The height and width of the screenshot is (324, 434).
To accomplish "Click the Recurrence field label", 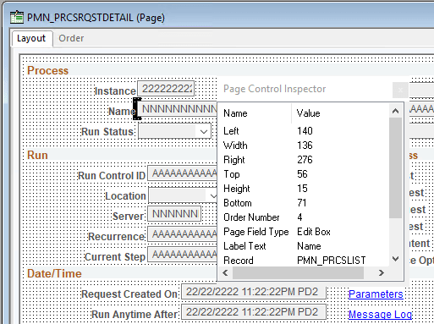I will (116, 237).
